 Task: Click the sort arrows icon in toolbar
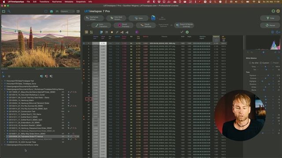click(91, 32)
